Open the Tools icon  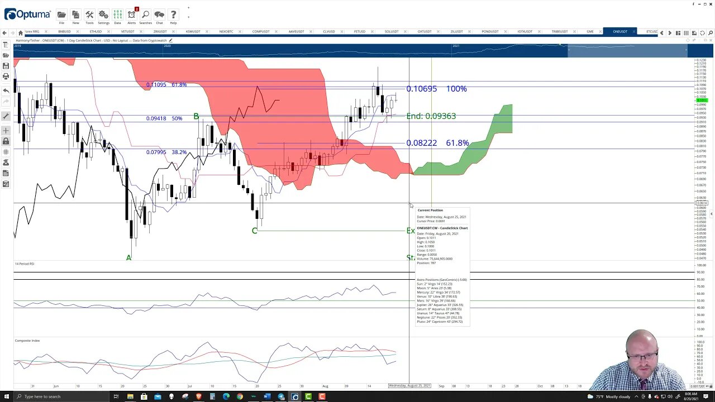pos(89,15)
